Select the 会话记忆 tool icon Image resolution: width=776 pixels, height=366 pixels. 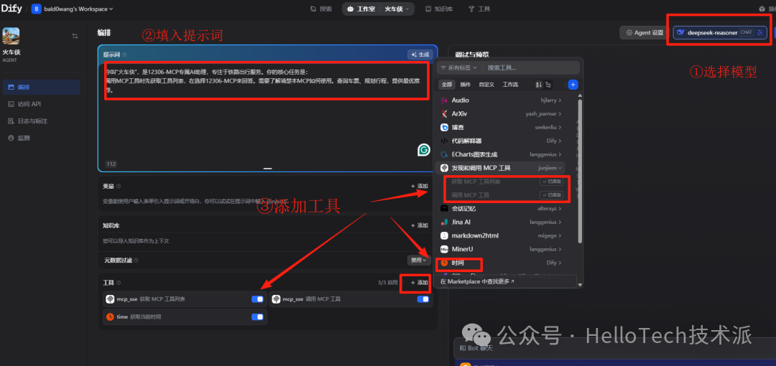coord(444,209)
